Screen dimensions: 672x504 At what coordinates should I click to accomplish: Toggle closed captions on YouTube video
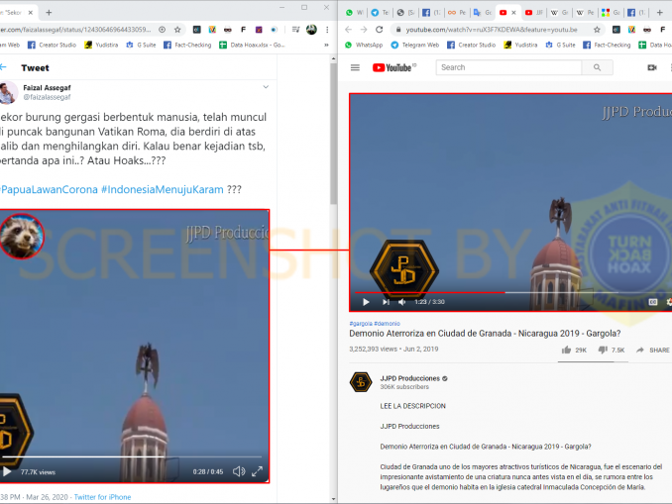(x=653, y=302)
